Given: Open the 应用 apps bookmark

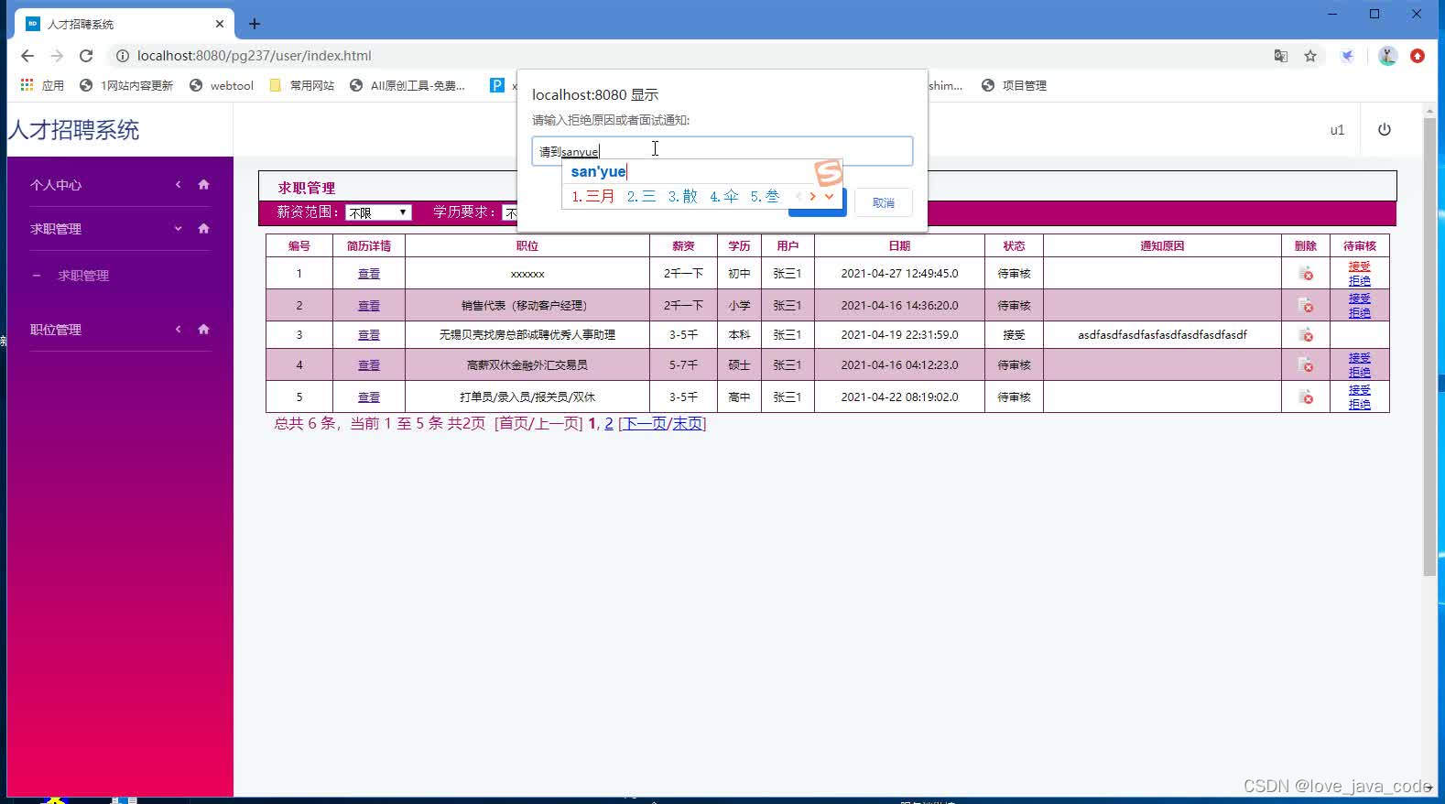Looking at the screenshot, I should [x=42, y=85].
